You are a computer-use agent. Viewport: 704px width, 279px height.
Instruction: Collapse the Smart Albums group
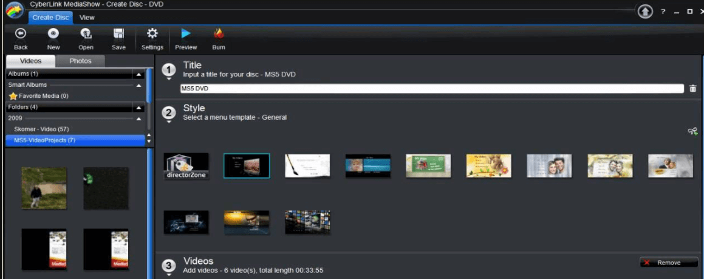(x=138, y=85)
